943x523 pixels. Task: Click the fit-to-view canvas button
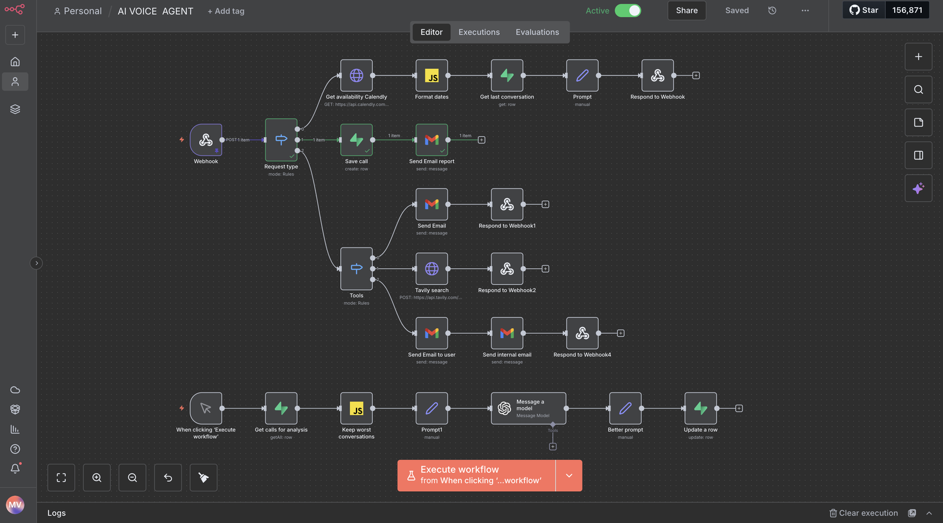coord(61,478)
